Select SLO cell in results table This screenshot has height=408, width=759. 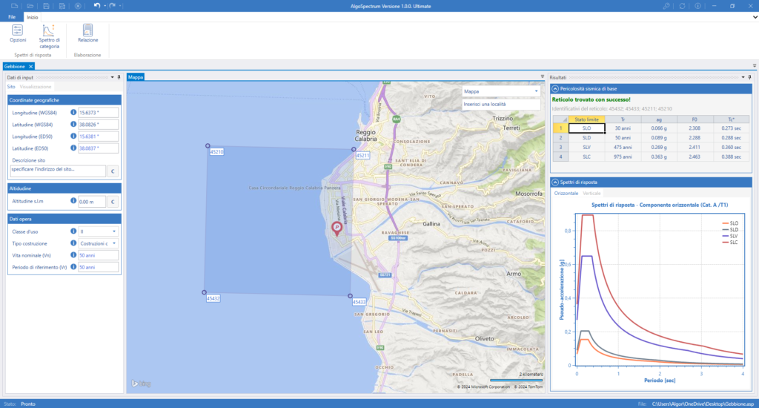[587, 128]
